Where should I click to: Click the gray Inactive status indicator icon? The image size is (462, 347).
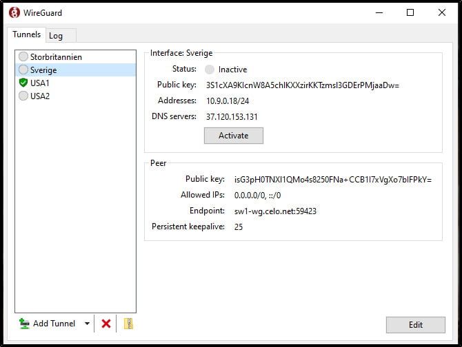click(x=210, y=70)
